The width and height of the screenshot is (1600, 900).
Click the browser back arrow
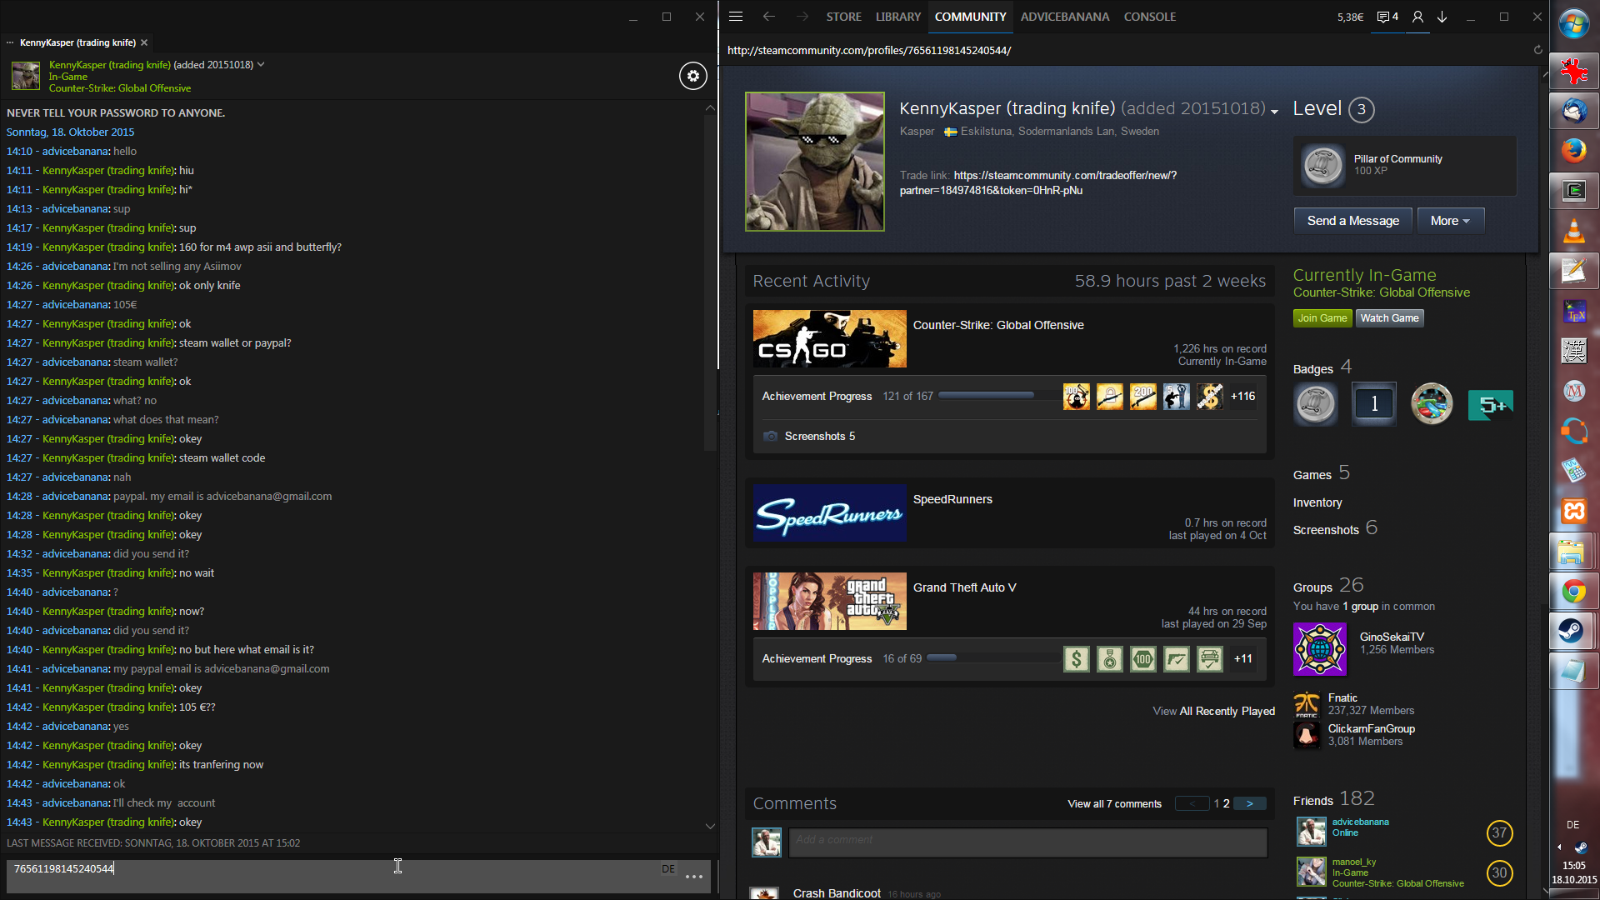pos(768,17)
